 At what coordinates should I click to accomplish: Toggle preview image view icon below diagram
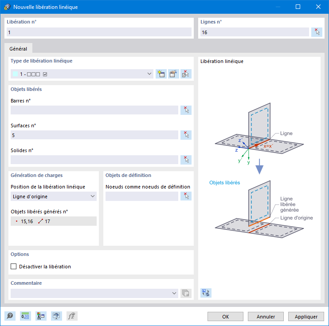pos(206,293)
